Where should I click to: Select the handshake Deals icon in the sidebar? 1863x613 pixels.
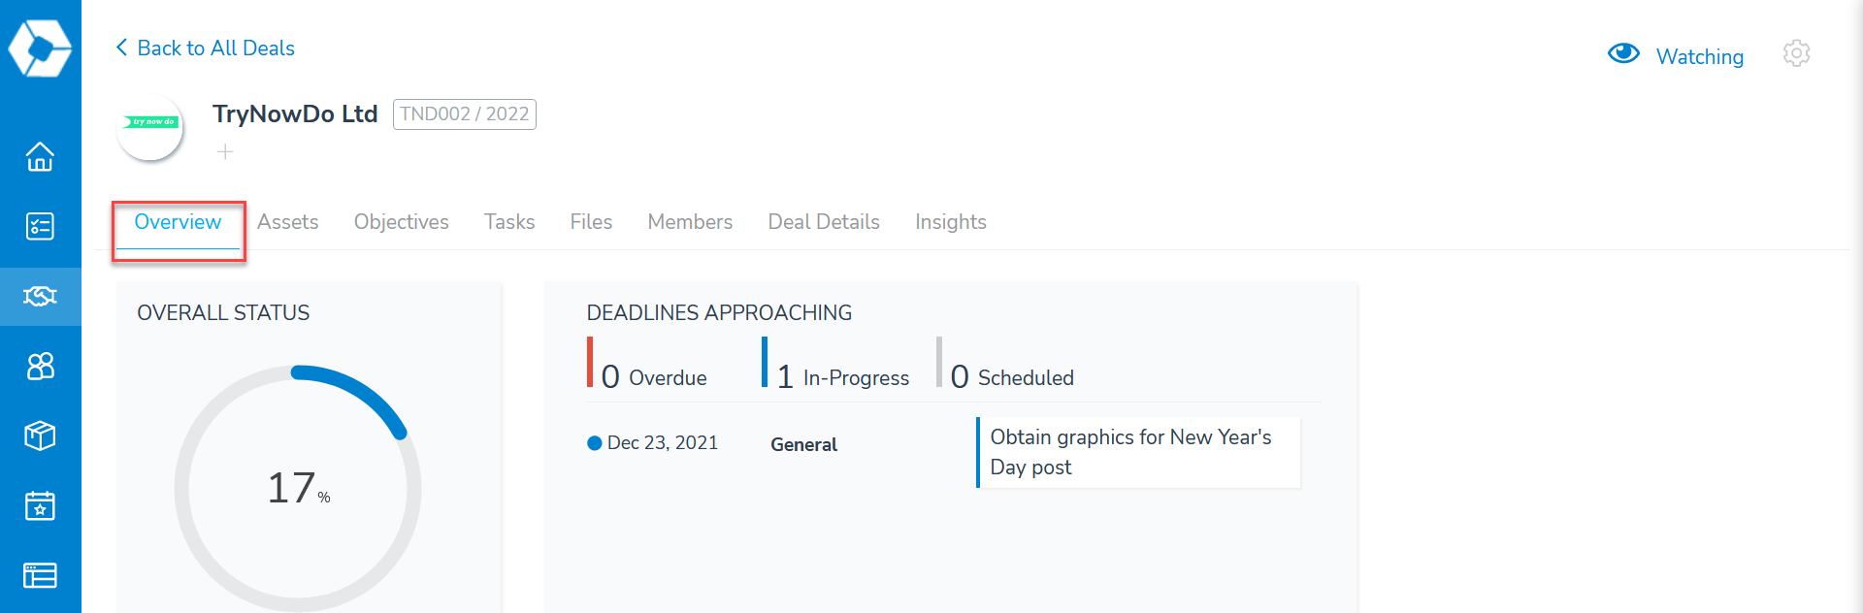point(40,296)
